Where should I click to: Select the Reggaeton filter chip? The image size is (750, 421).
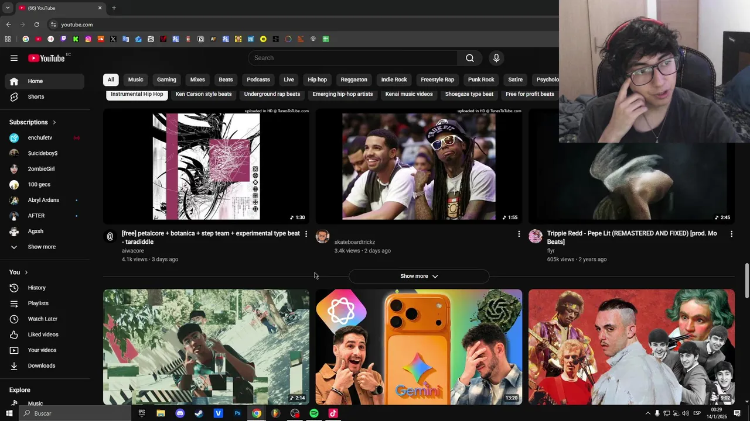pos(354,80)
